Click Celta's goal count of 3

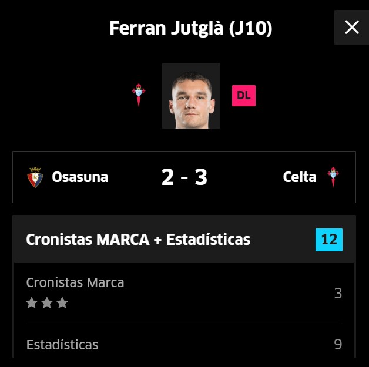tap(201, 177)
